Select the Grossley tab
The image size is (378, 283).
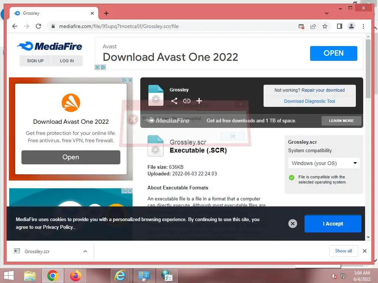pos(54,13)
